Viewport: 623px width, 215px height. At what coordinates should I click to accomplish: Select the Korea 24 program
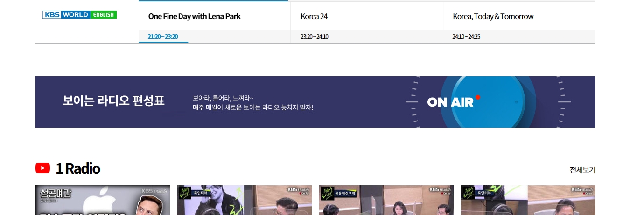(314, 16)
